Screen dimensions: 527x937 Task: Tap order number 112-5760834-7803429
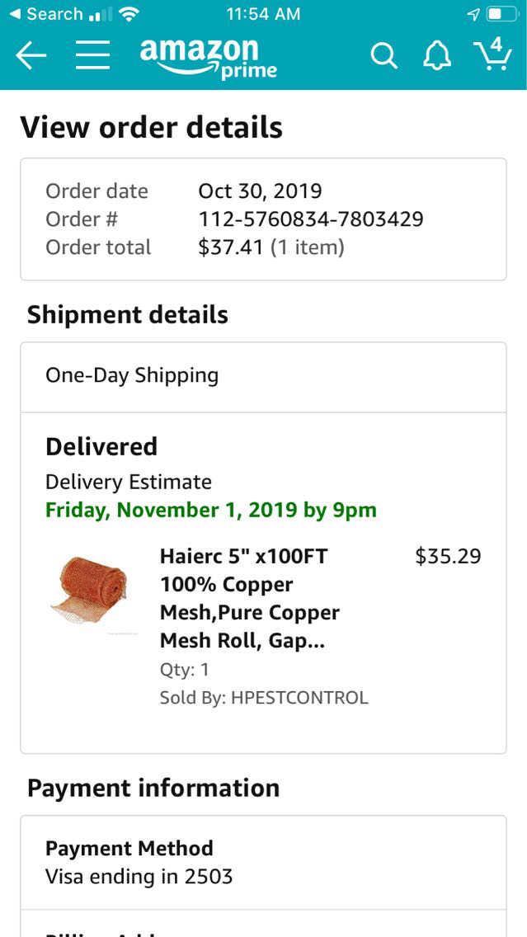(x=310, y=219)
